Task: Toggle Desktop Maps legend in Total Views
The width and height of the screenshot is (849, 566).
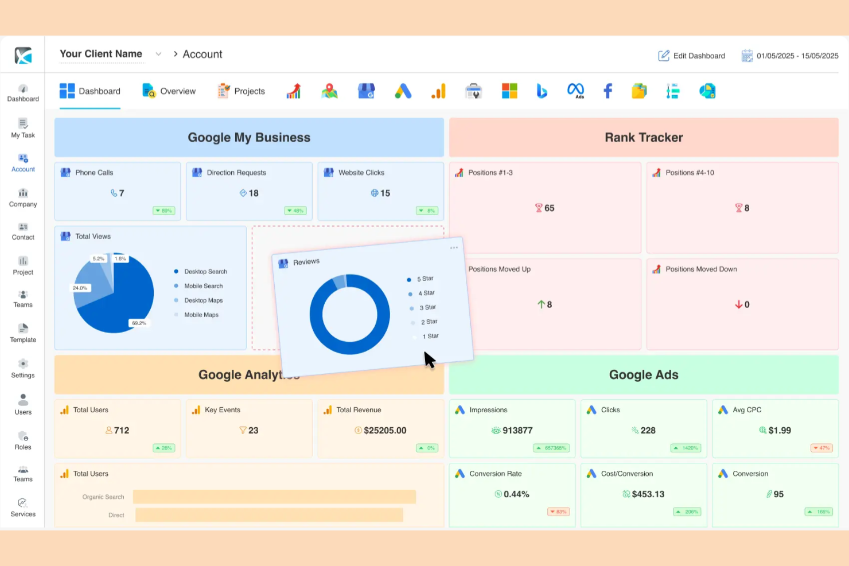Action: pos(198,300)
